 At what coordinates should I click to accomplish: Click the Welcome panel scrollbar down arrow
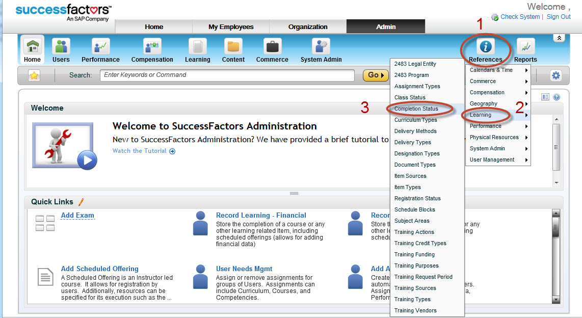556,182
